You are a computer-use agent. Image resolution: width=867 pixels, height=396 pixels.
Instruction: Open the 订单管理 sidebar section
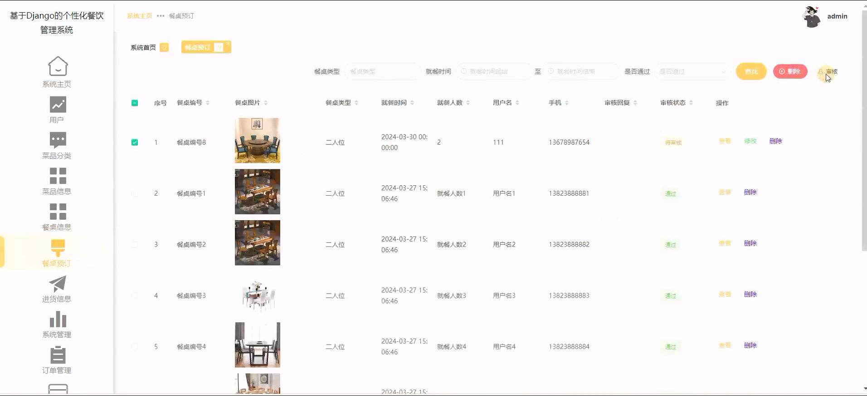coord(57,360)
